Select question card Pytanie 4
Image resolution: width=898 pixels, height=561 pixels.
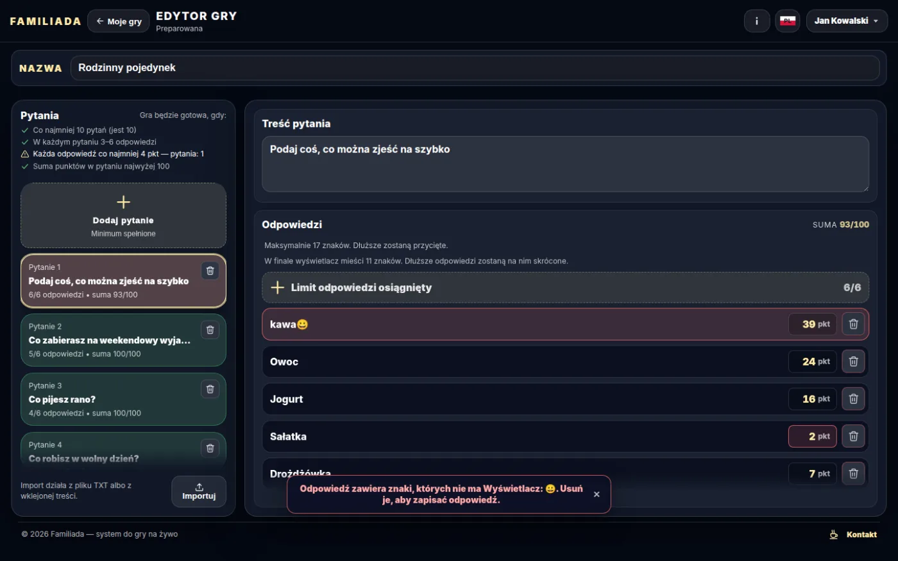click(123, 450)
